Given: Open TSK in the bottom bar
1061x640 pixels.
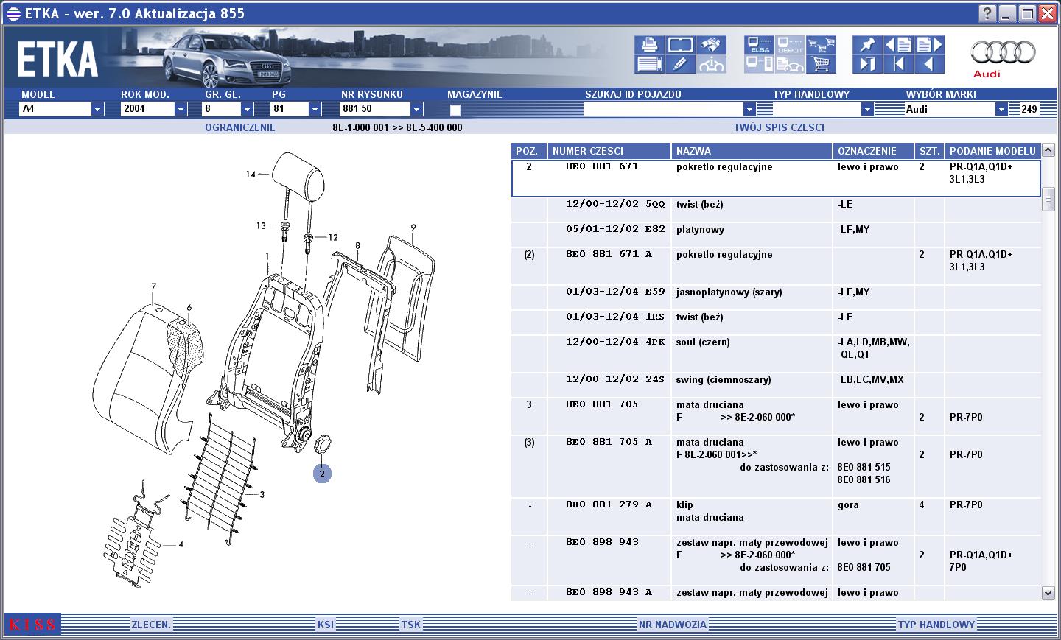Looking at the screenshot, I should pyautogui.click(x=411, y=625).
